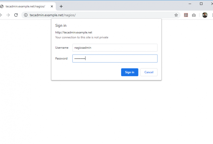Click the camera screenshot extension icon

click(194, 15)
